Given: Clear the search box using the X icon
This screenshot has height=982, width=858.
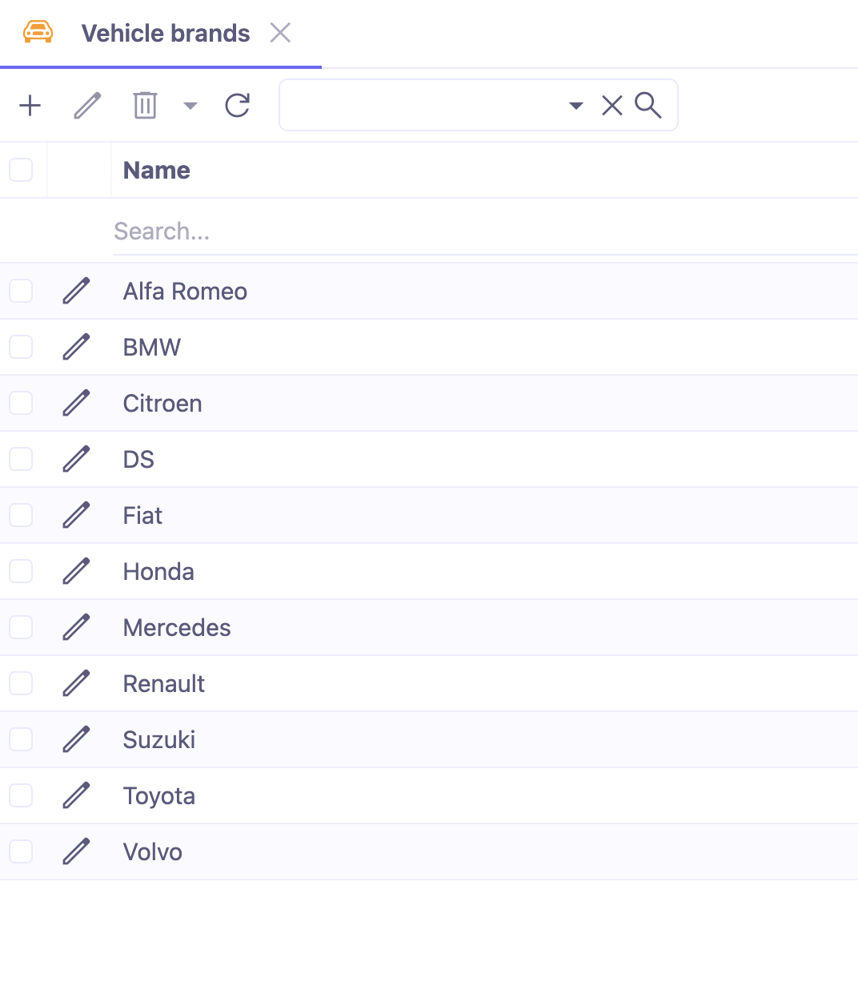Looking at the screenshot, I should click(x=611, y=105).
